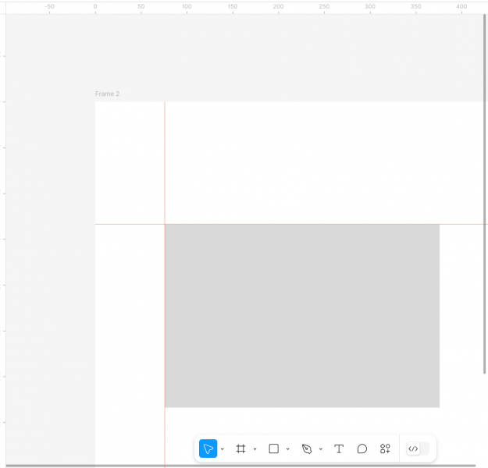Click the horizontal scrollbar at bottom
488x468 pixels.
tap(240, 466)
